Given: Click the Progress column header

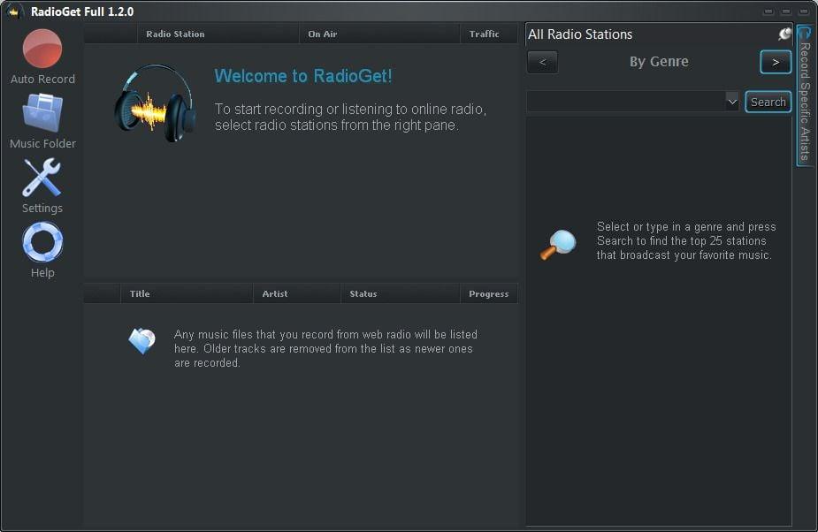Looking at the screenshot, I should tap(488, 293).
